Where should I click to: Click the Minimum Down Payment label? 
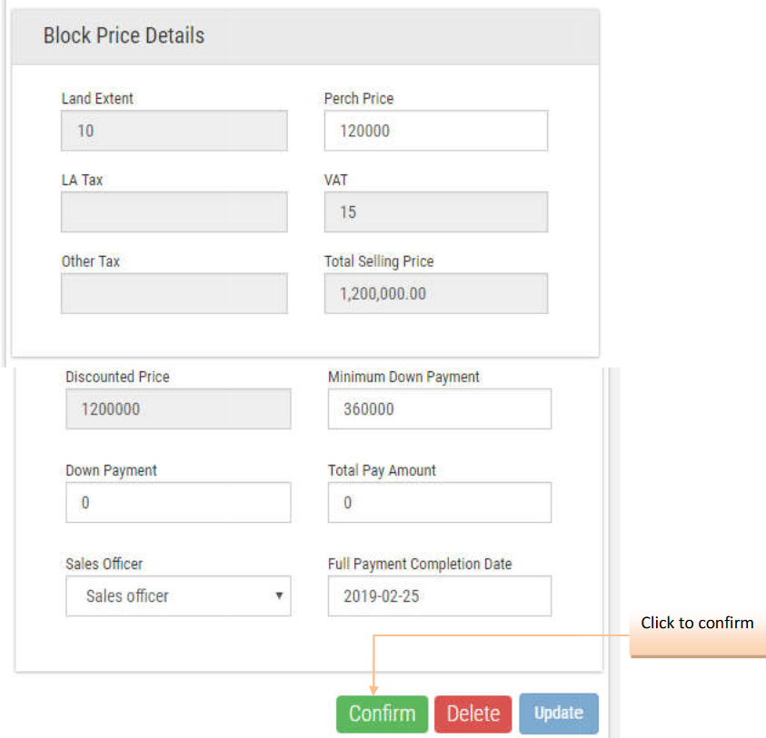pyautogui.click(x=403, y=377)
